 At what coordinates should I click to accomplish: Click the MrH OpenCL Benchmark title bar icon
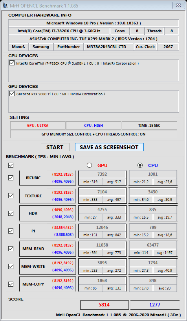click(5, 6)
